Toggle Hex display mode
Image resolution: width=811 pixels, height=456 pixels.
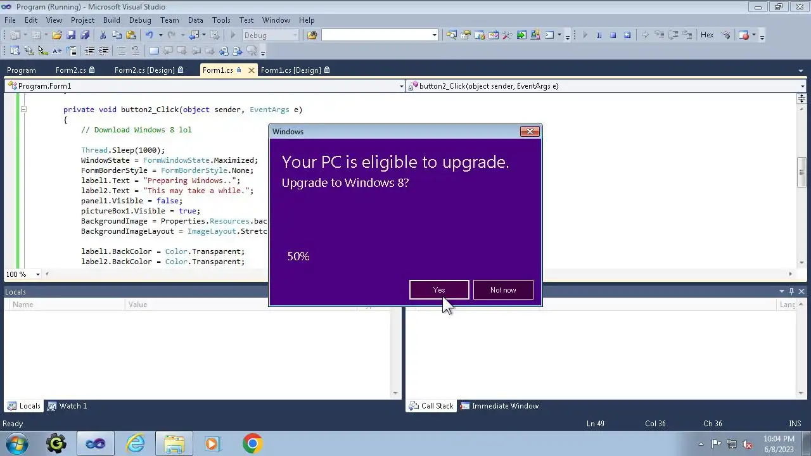point(707,35)
